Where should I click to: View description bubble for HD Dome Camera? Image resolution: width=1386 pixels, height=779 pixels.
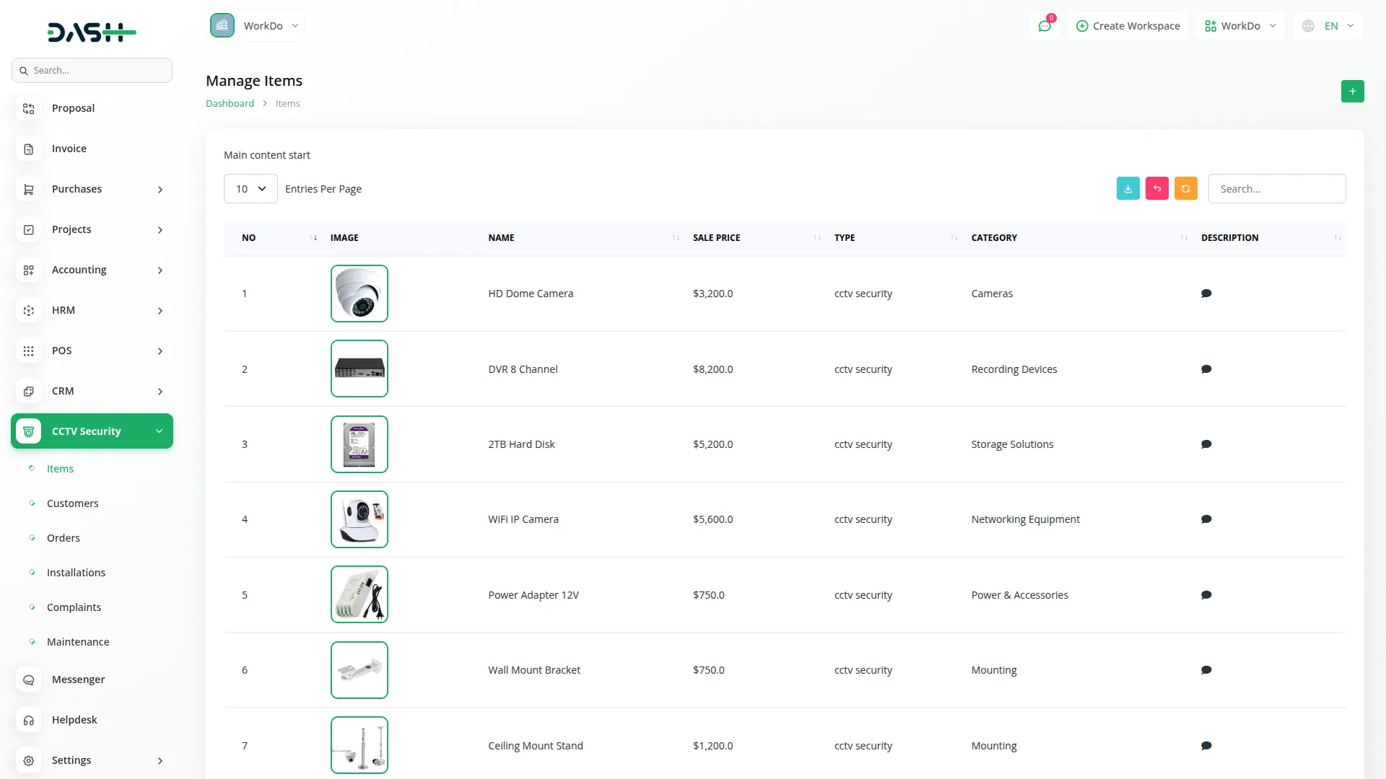pos(1206,294)
